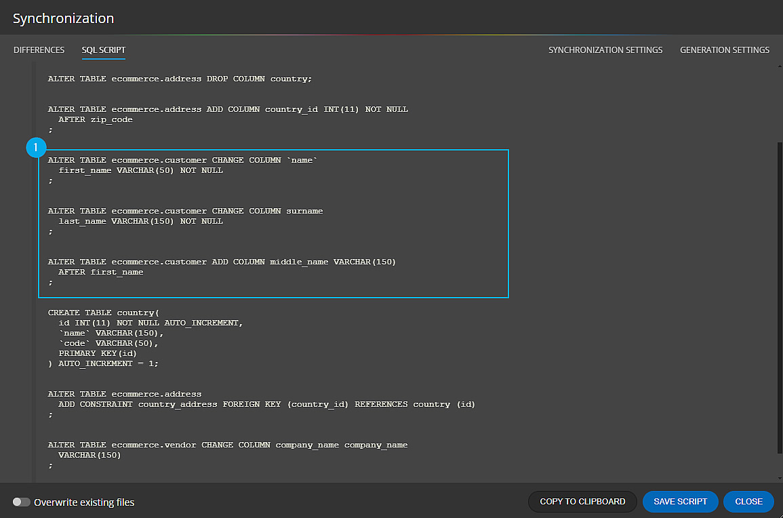The height and width of the screenshot is (518, 783).
Task: Click the CREATE TABLE country( line
Action: [103, 313]
